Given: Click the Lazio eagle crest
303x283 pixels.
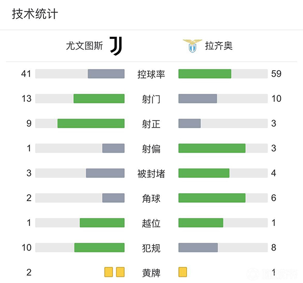Looking at the screenshot, I should click(192, 46).
